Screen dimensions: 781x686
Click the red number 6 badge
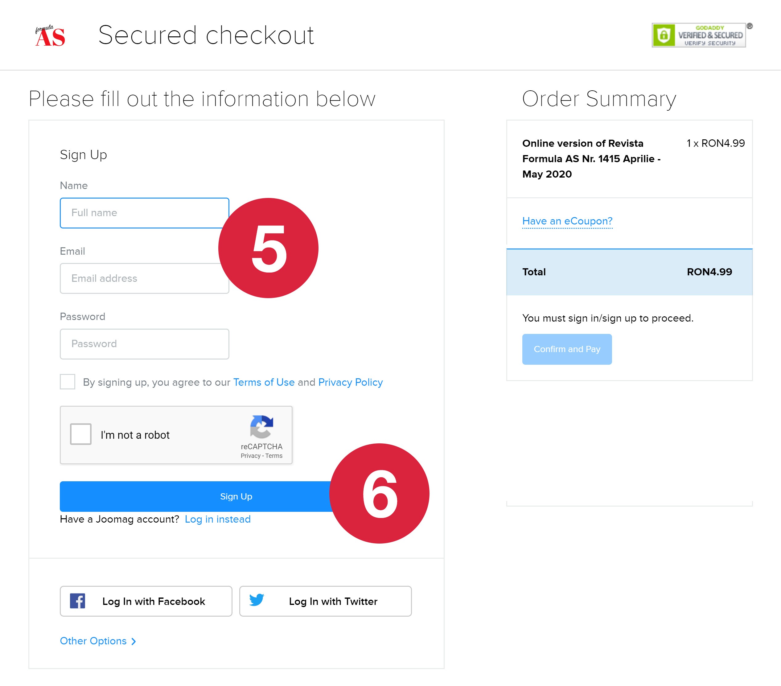tap(379, 493)
